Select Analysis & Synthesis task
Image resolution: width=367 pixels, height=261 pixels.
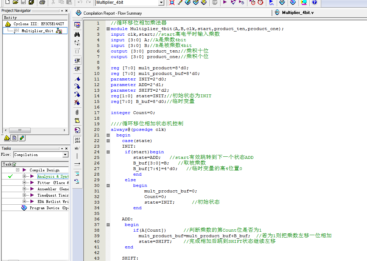52,176
